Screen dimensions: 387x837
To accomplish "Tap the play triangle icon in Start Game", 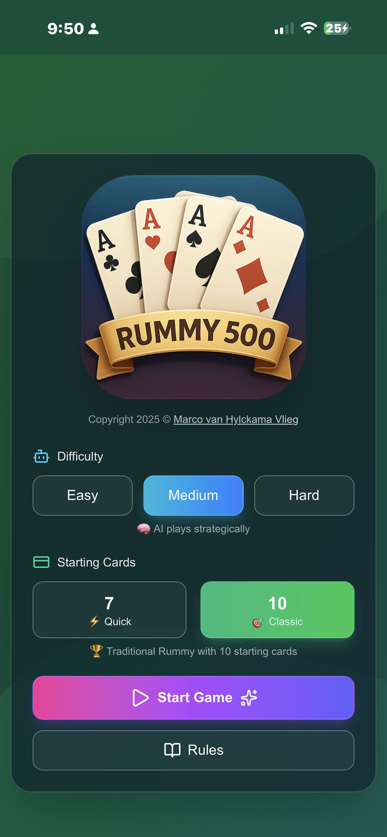I will pyautogui.click(x=140, y=697).
